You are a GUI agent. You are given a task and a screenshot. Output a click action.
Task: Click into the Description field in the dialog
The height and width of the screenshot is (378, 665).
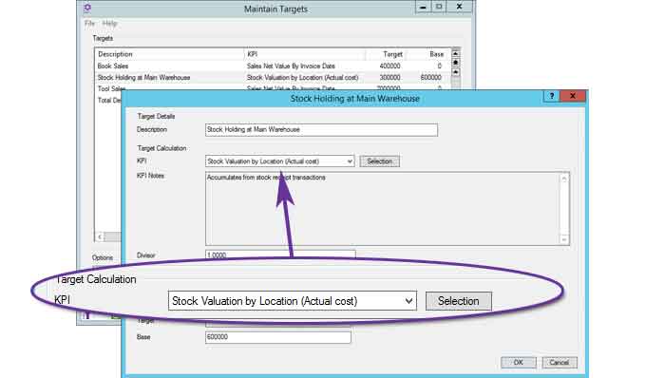(x=321, y=130)
